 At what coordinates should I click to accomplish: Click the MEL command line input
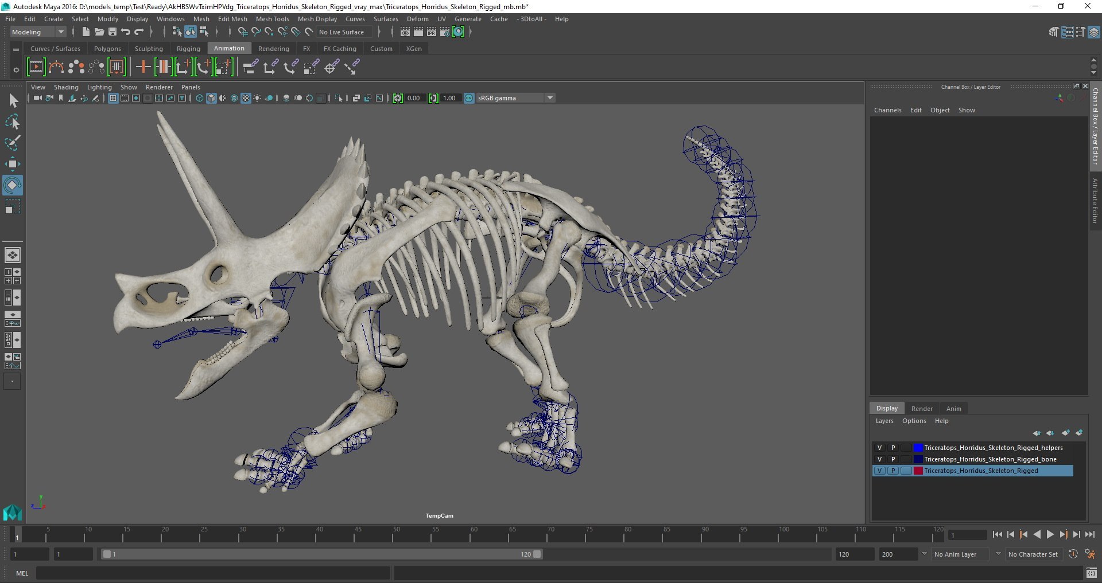(214, 573)
